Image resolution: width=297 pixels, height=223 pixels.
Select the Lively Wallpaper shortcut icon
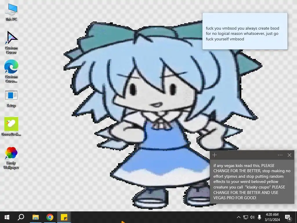coord(11,158)
